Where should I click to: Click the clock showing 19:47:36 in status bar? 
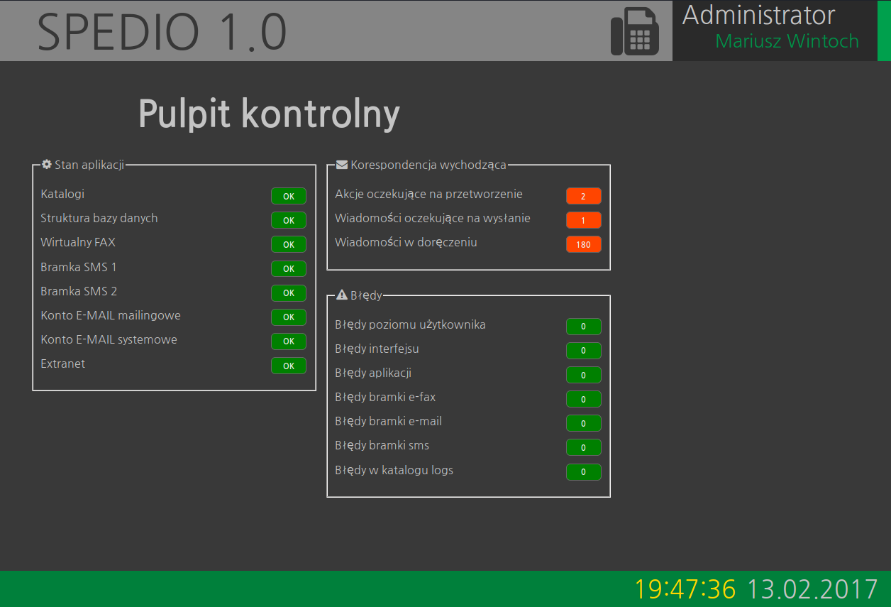(x=685, y=588)
